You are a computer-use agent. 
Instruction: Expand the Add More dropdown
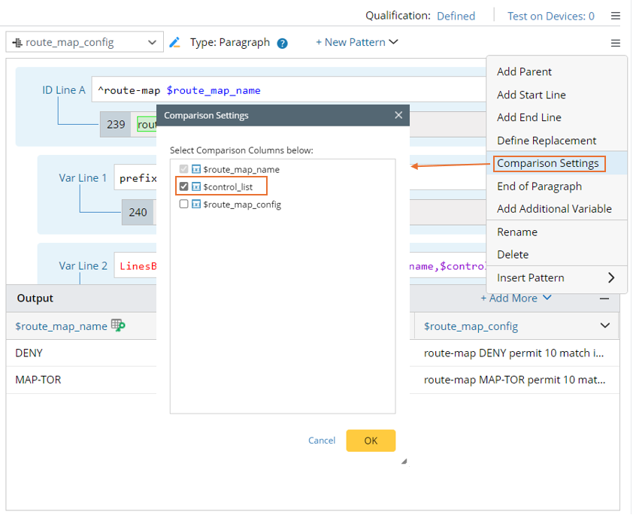coord(516,298)
